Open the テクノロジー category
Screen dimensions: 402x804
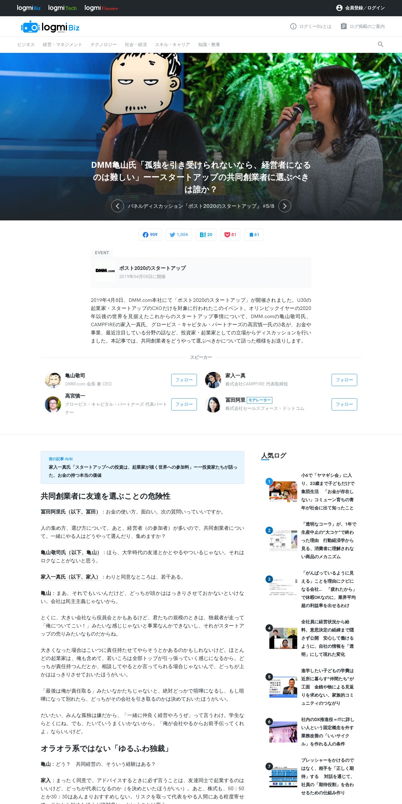pyautogui.click(x=104, y=45)
